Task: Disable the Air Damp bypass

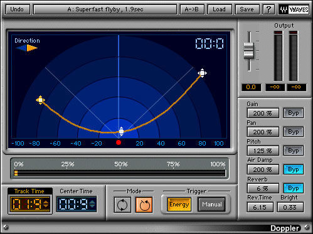Action: point(294,169)
